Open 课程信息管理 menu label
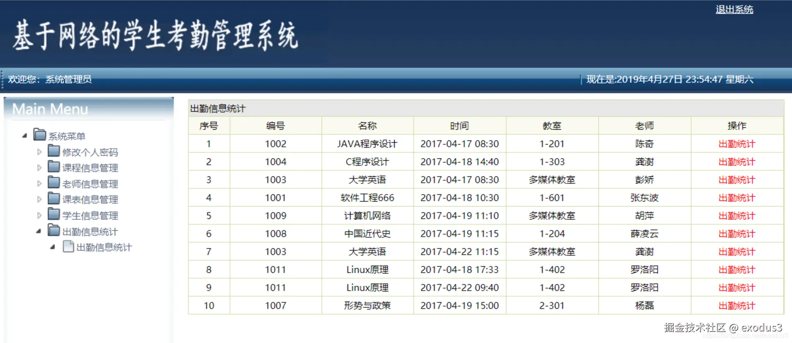Image resolution: width=792 pixels, height=343 pixels. [90, 168]
